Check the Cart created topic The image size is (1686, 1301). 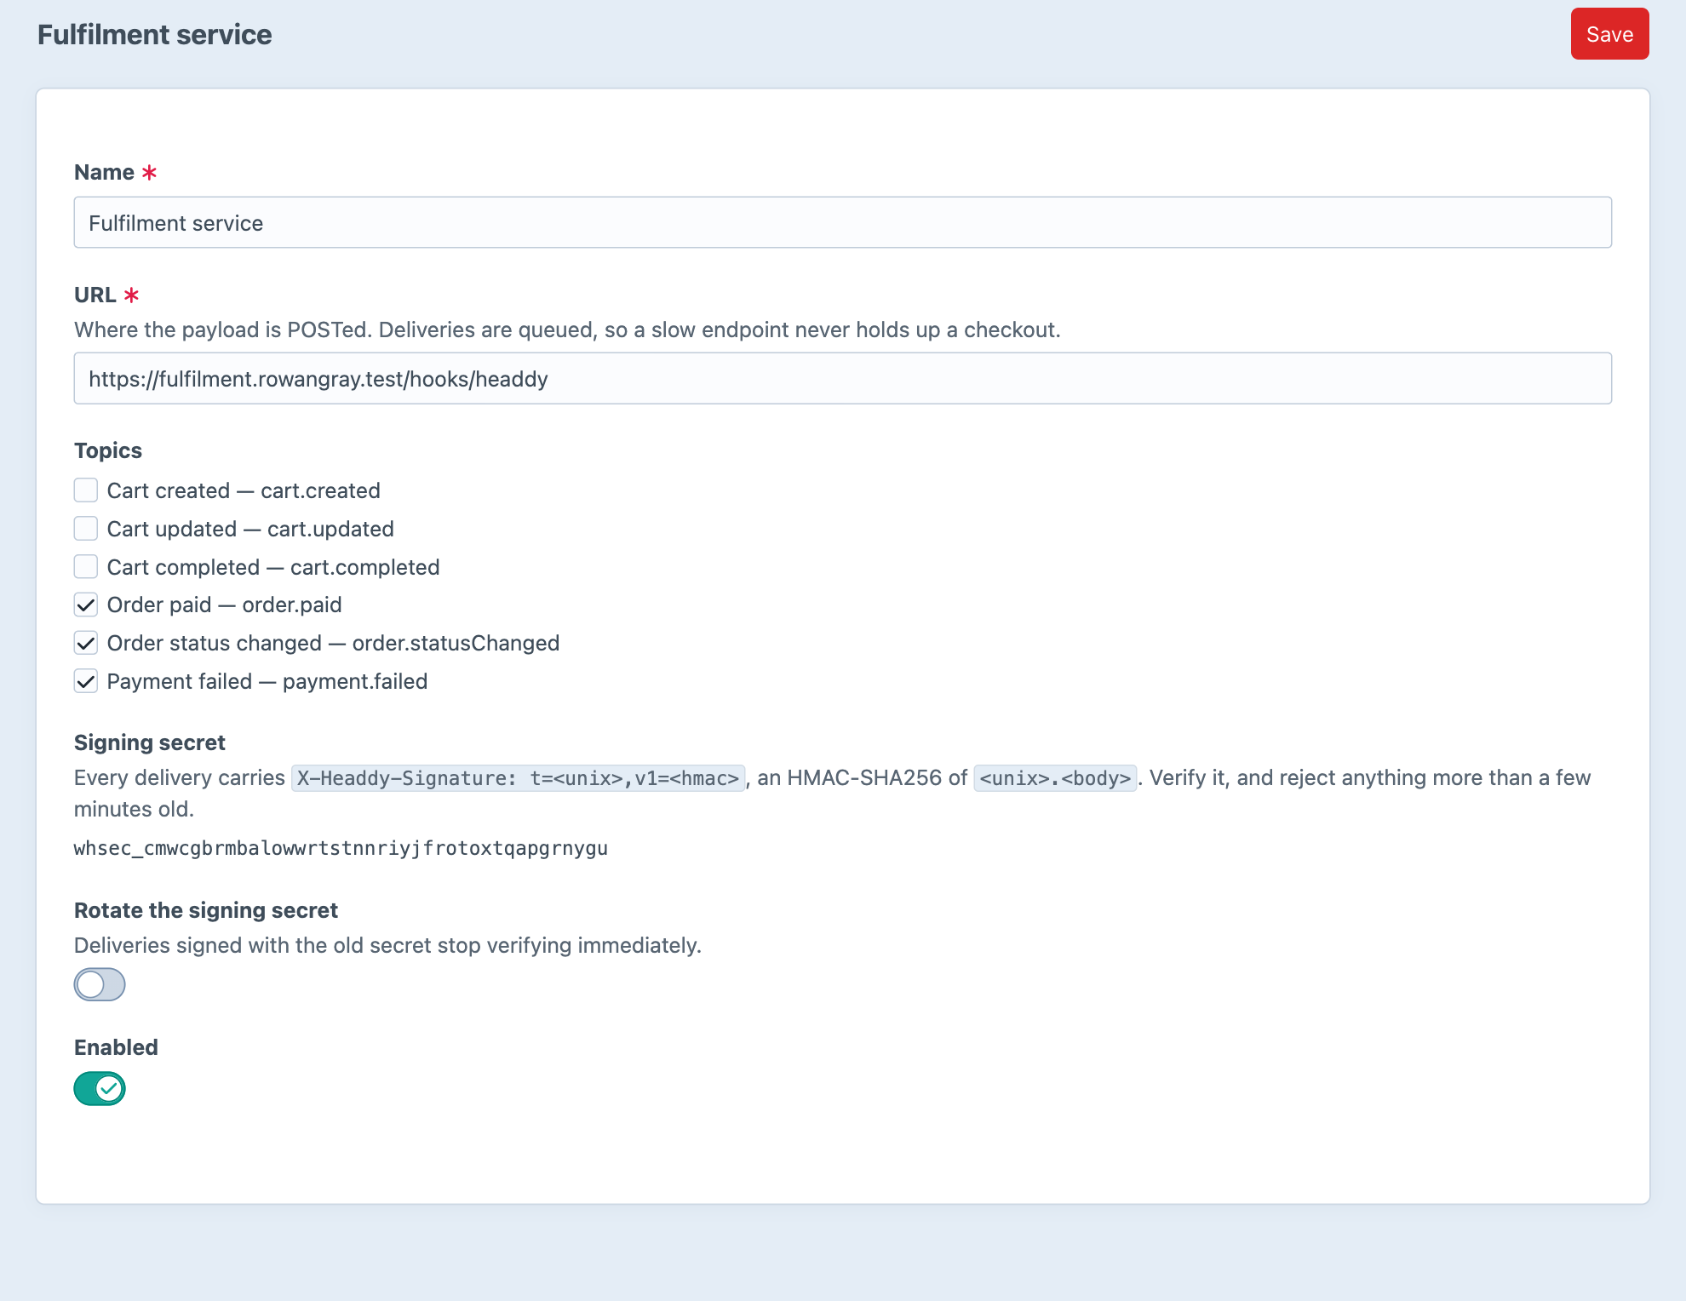click(86, 490)
